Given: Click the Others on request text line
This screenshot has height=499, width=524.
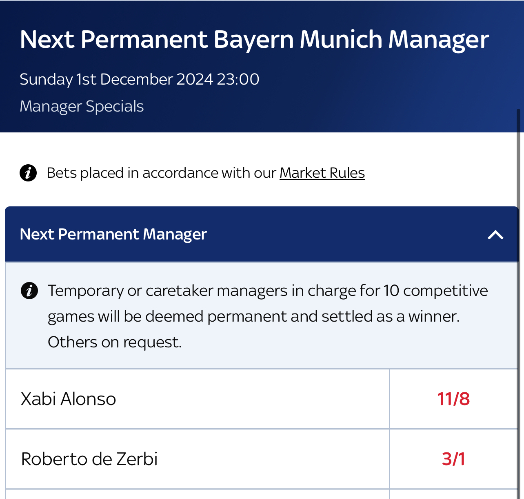Looking at the screenshot, I should click(x=115, y=342).
